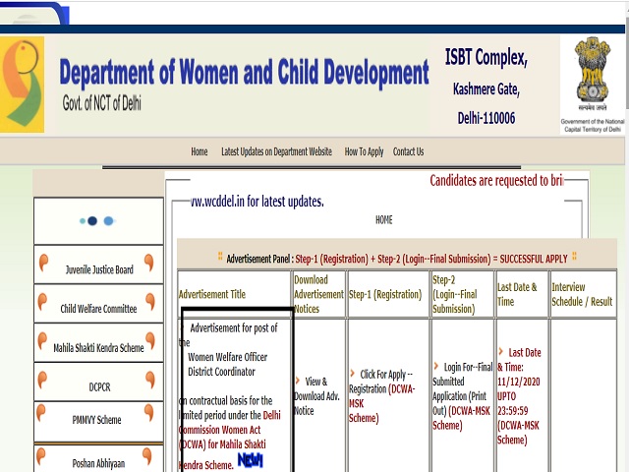This screenshot has width=629, height=472.
Task: Click right orange icon beside Poshan Abhiyaan
Action: pos(146,456)
